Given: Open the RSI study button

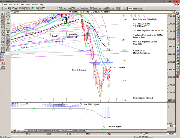Looking at the screenshot, I should 100,8.
